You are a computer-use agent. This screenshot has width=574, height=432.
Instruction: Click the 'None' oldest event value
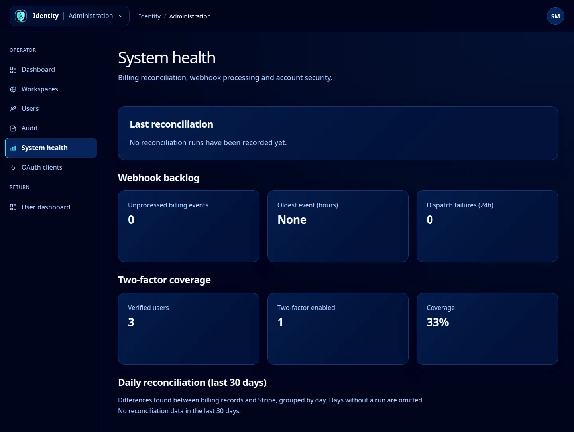coord(292,220)
